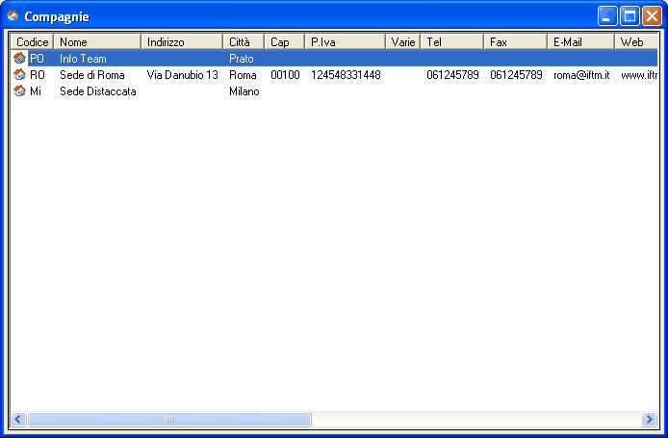This screenshot has height=438, width=668.
Task: Click the Prato city cell
Action: (242, 59)
